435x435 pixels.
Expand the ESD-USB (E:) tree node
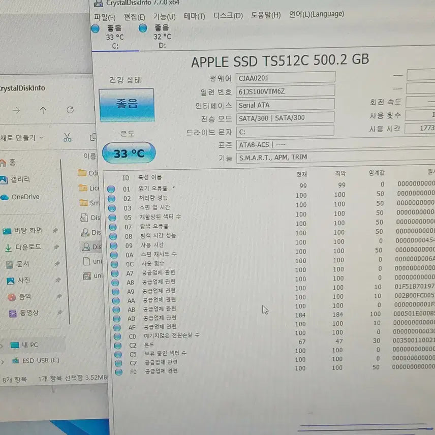[x=2, y=361]
